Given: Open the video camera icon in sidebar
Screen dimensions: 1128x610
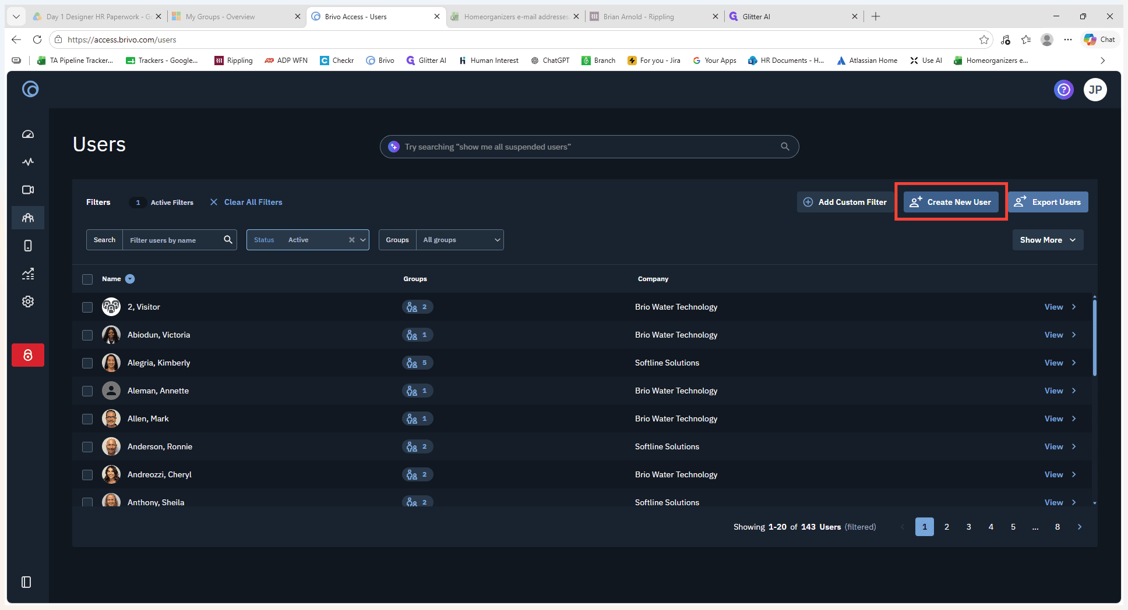Looking at the screenshot, I should click(28, 190).
